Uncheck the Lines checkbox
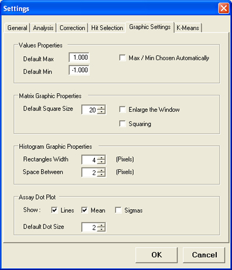This screenshot has height=270, width=232. click(54, 210)
